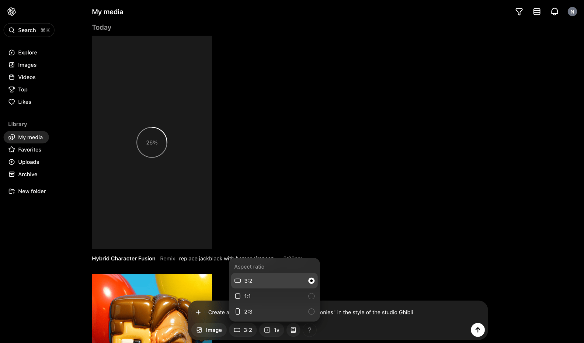The image size is (584, 343).
Task: Open the Search bar in the sidebar
Action: pyautogui.click(x=29, y=30)
